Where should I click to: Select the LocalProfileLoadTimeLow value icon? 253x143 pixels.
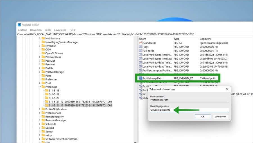(141, 59)
